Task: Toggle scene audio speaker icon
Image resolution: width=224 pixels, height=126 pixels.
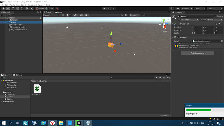Action: (x=71, y=15)
